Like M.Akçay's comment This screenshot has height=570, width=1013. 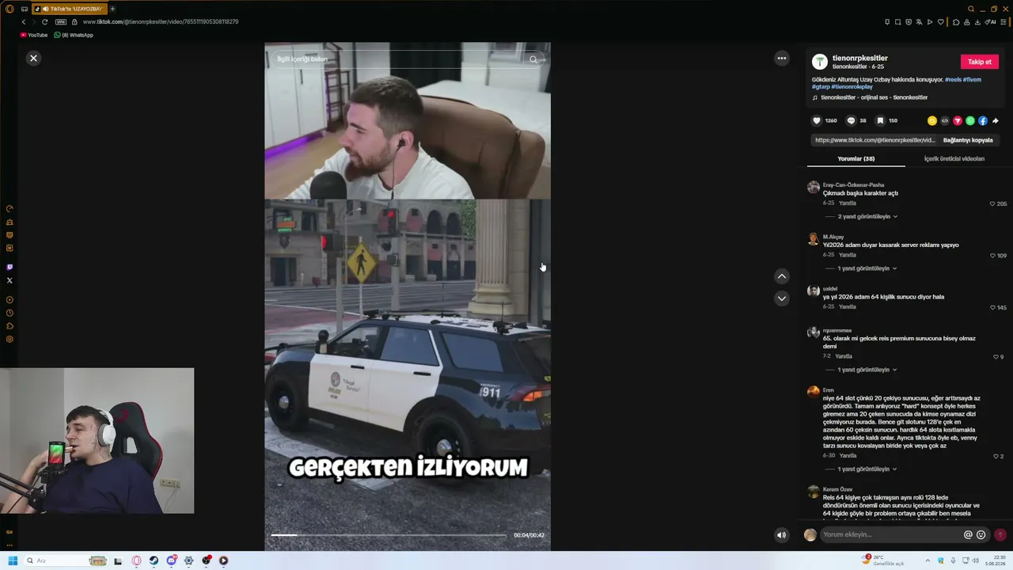[992, 256]
